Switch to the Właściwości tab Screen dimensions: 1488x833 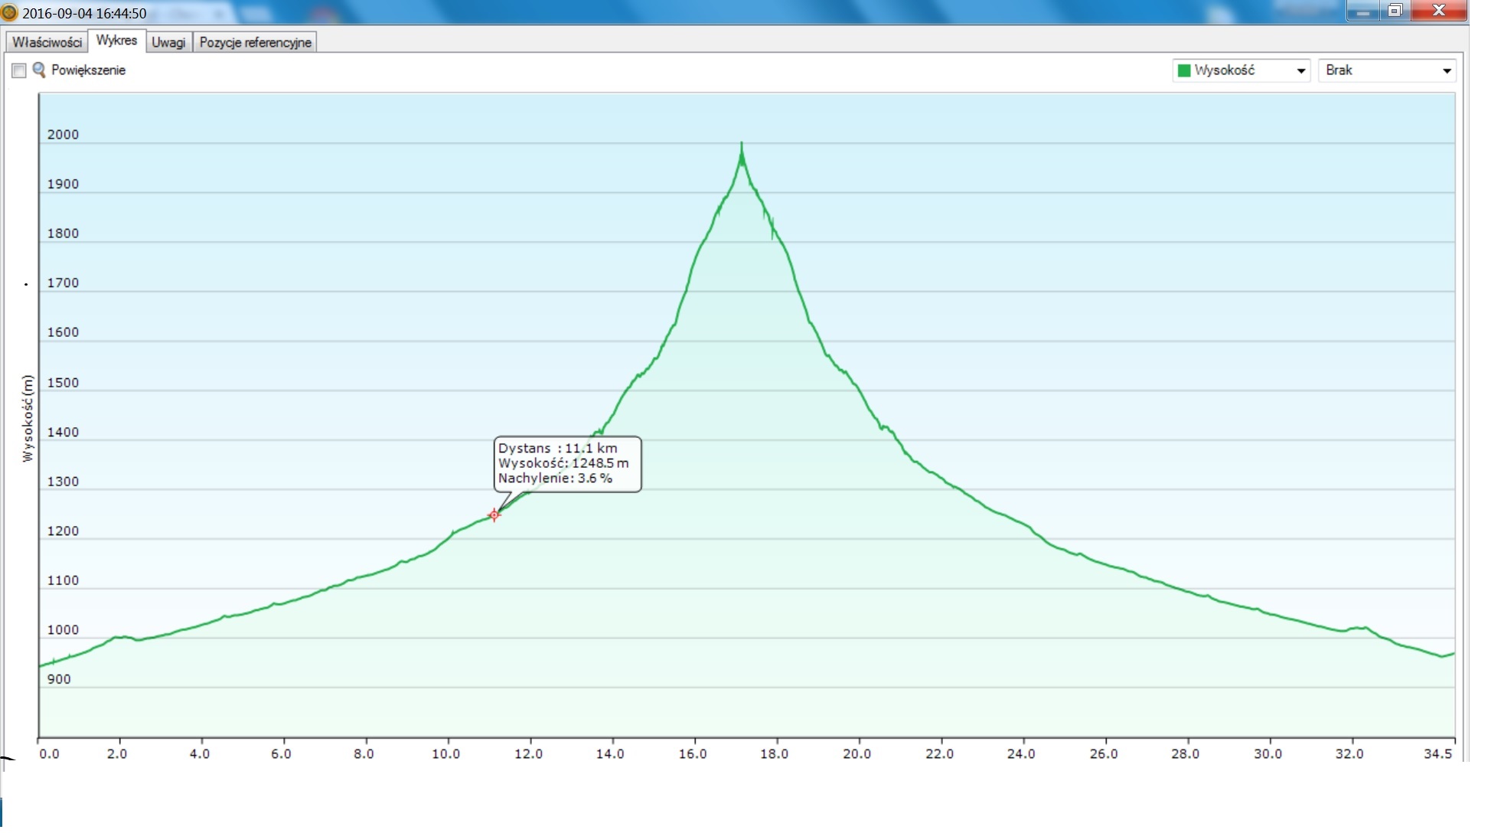pos(47,42)
